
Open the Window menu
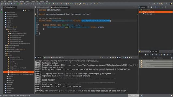point(42,1)
